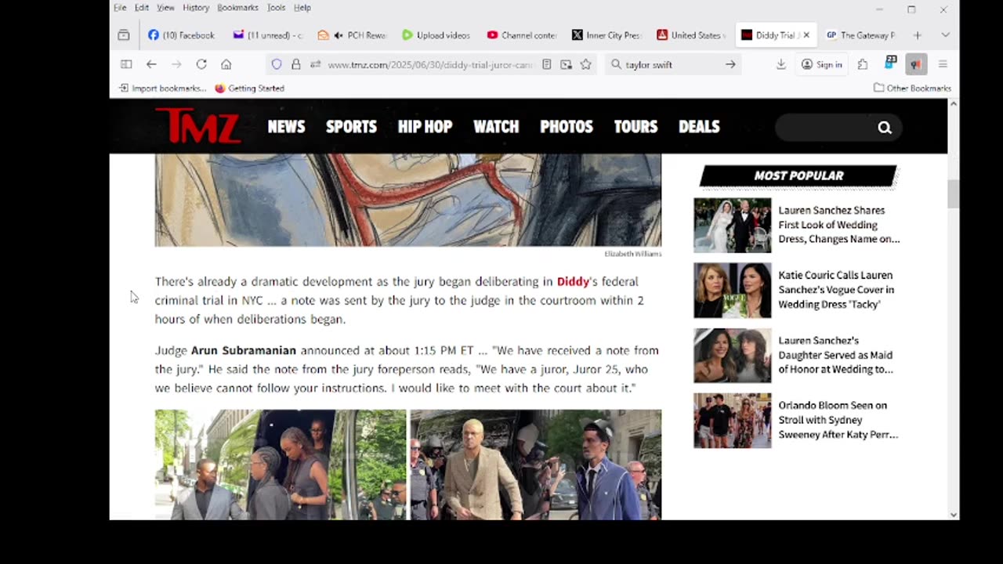Open the Tools menu

point(276,8)
